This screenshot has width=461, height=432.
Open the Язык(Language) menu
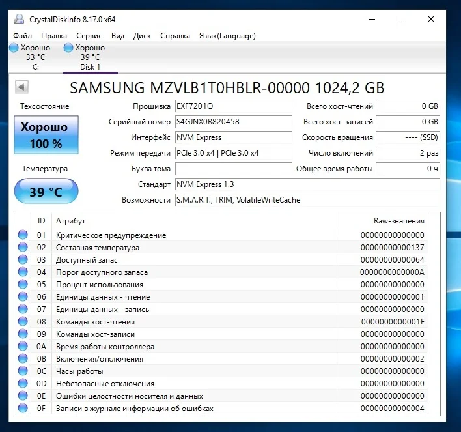coord(227,36)
